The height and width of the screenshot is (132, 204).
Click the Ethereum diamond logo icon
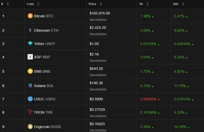tap(30, 30)
